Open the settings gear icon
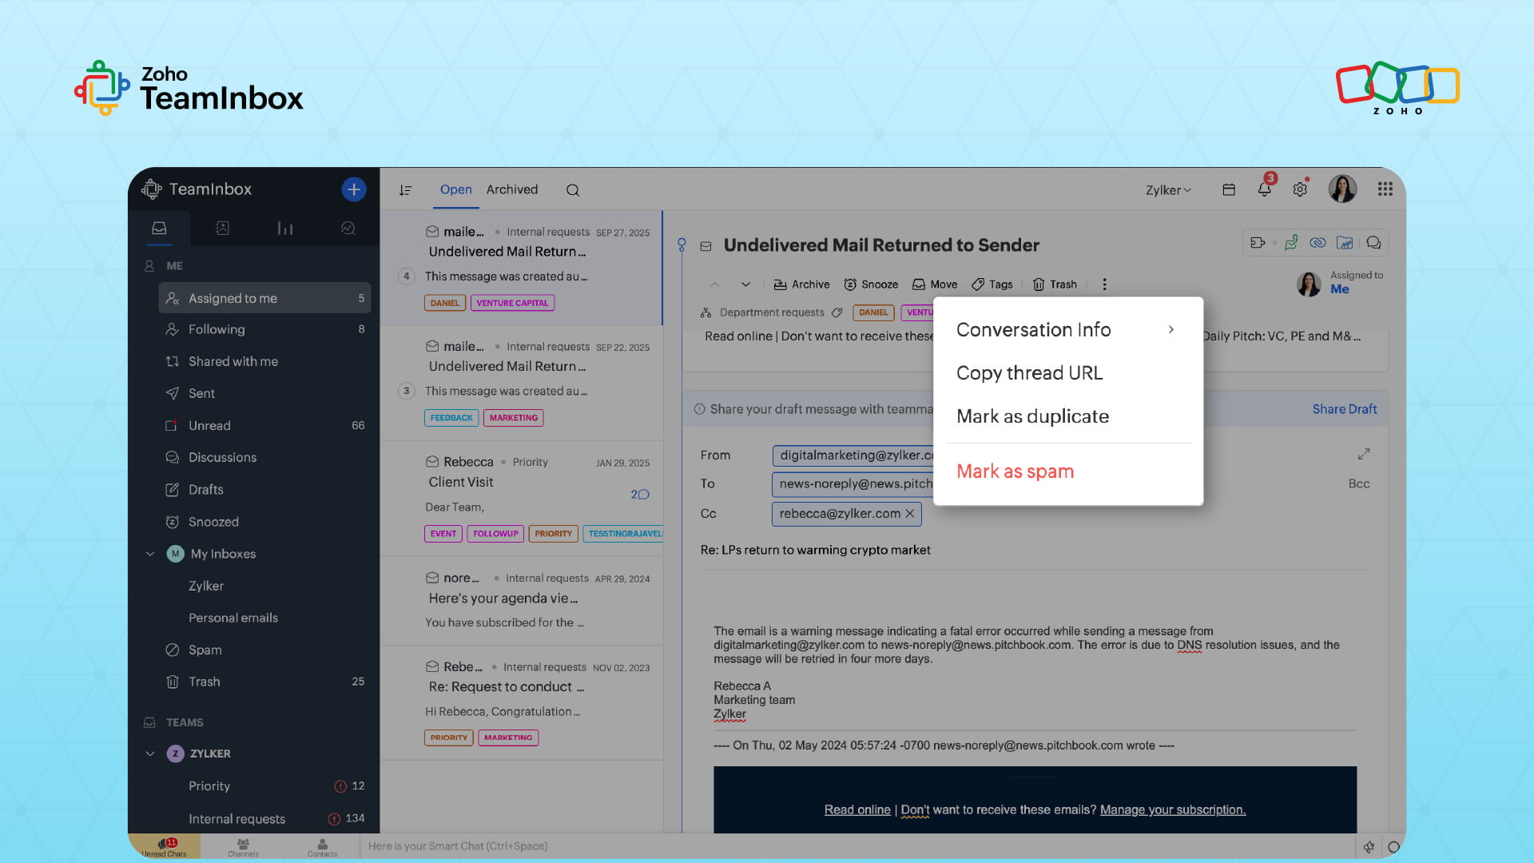This screenshot has width=1534, height=863. (1300, 190)
